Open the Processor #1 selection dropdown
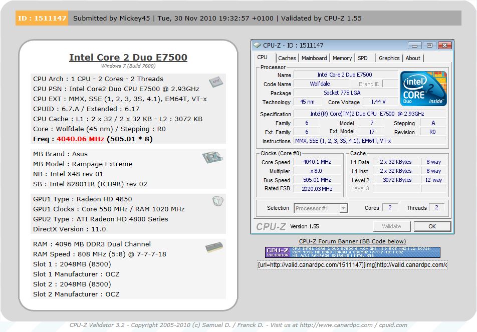477x332 pixels. [x=321, y=208]
